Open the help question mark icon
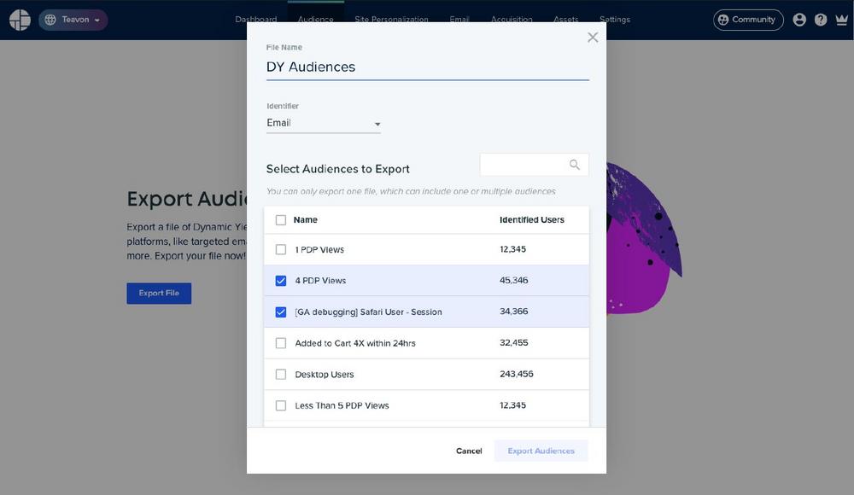This screenshot has width=854, height=495. [821, 20]
